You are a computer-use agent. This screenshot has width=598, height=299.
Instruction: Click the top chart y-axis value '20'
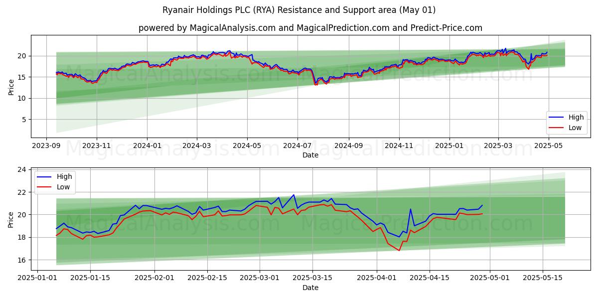23,56
